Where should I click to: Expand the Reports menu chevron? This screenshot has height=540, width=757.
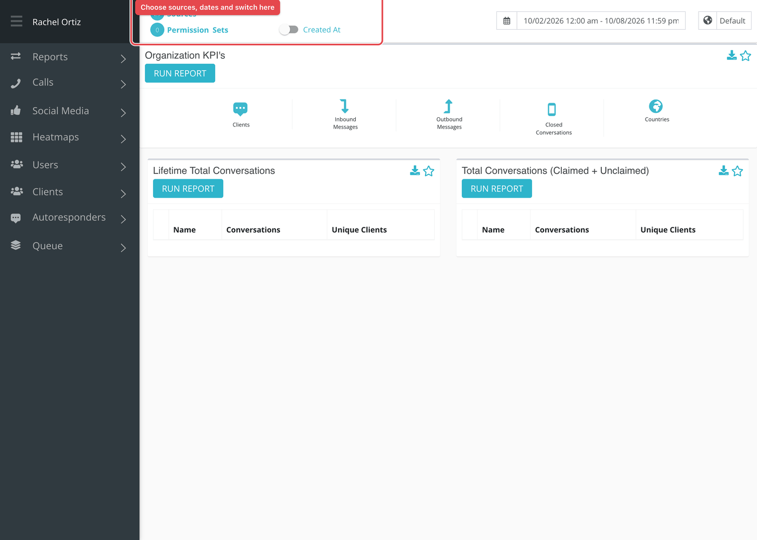pos(123,58)
